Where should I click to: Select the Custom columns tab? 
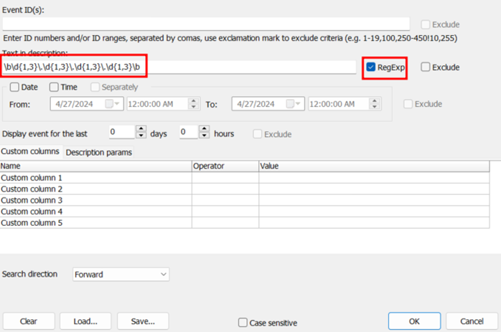[30, 151]
